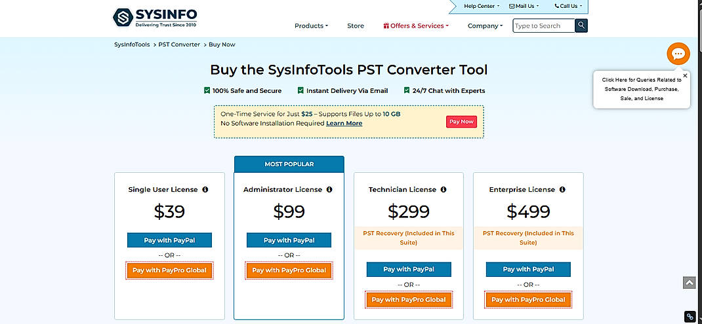The image size is (702, 324).
Task: Pay with PayPal for $299 Technician License
Action: pyautogui.click(x=409, y=270)
